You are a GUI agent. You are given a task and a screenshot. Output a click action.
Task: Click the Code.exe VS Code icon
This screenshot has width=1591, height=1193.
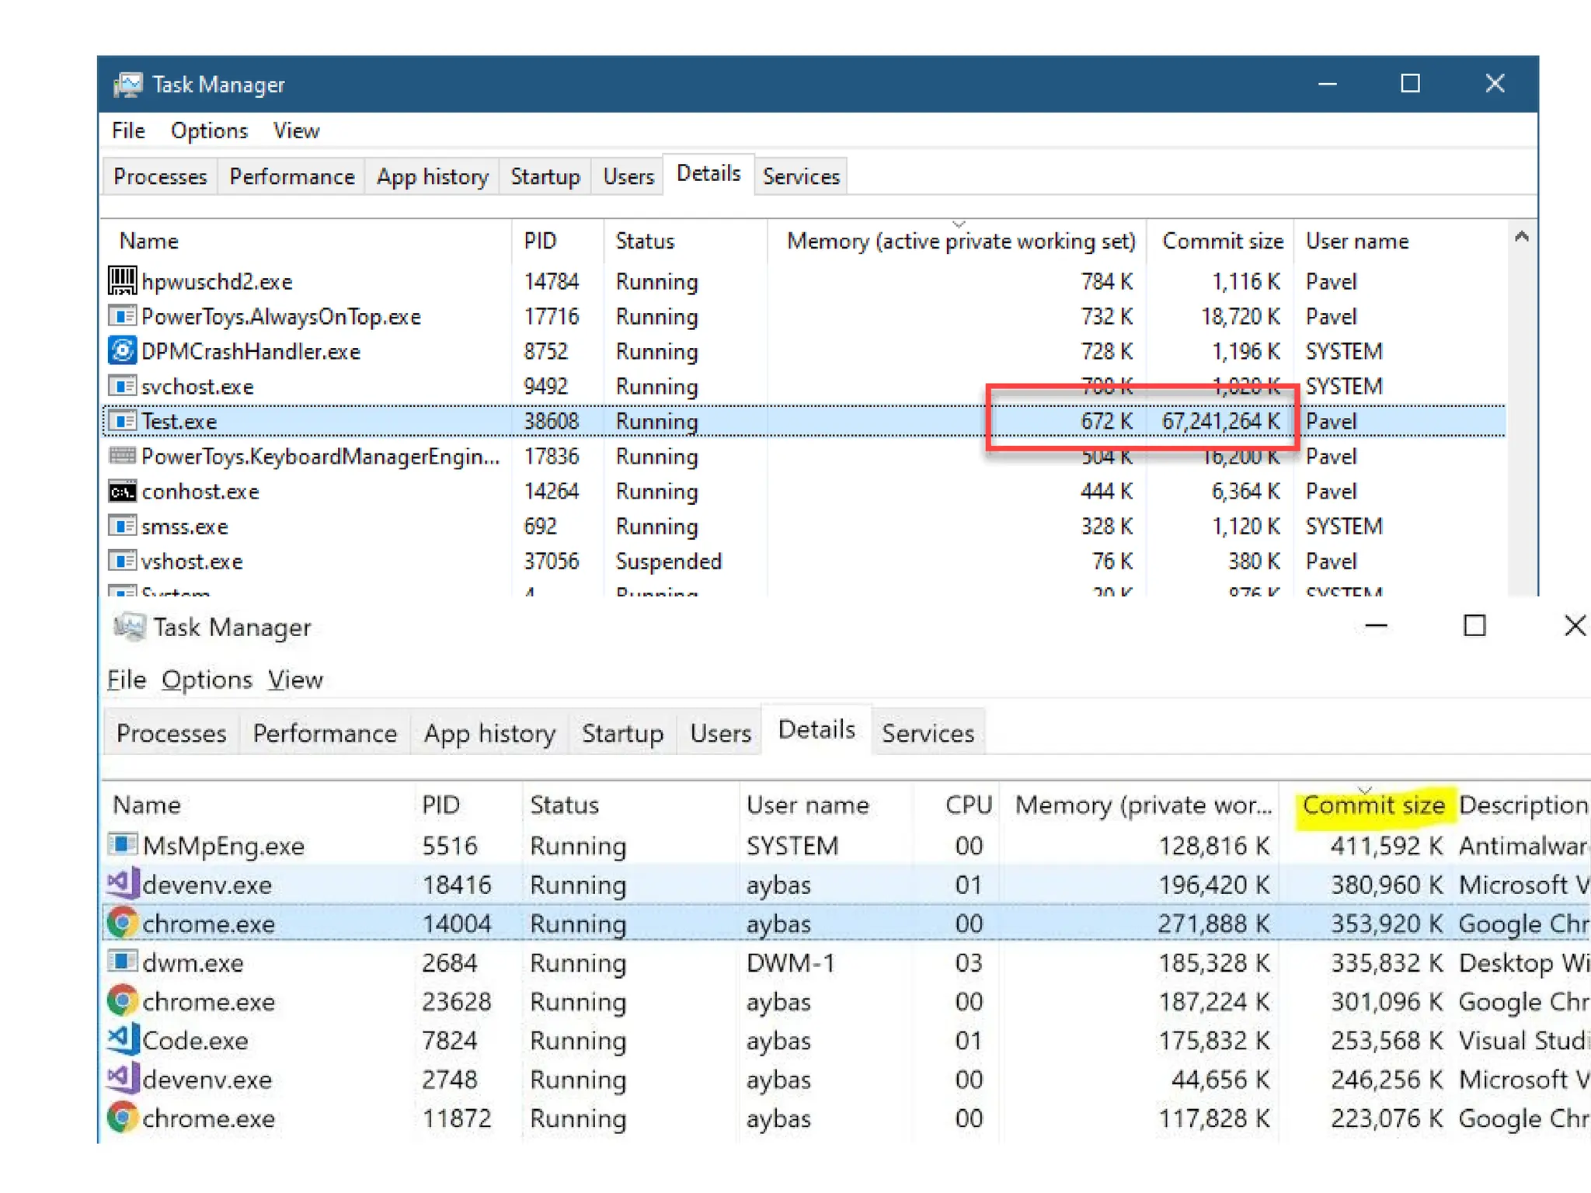tap(122, 1040)
